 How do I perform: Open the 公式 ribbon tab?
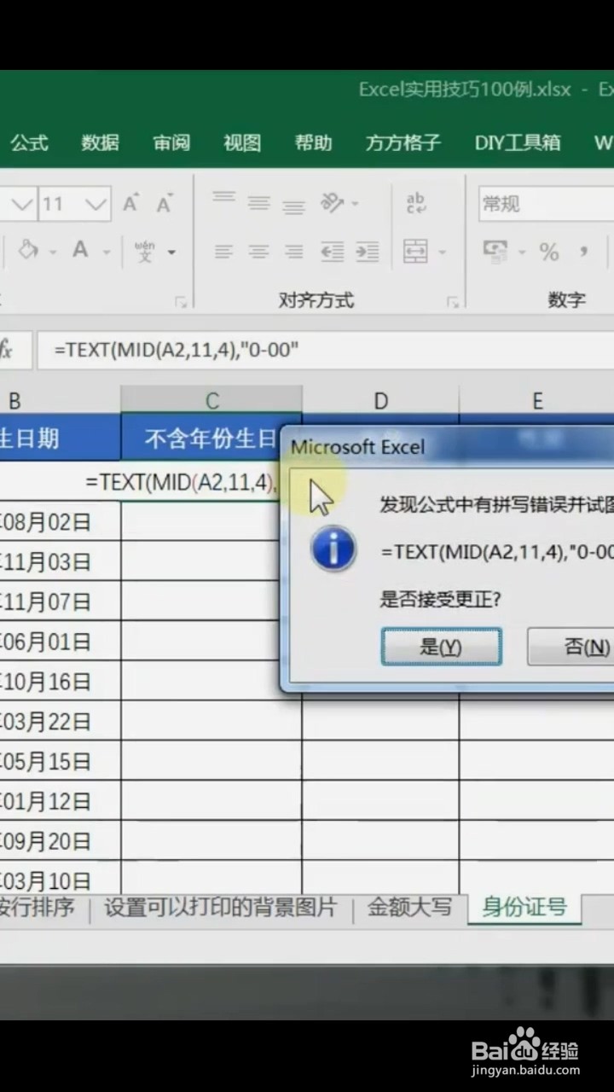tap(29, 142)
